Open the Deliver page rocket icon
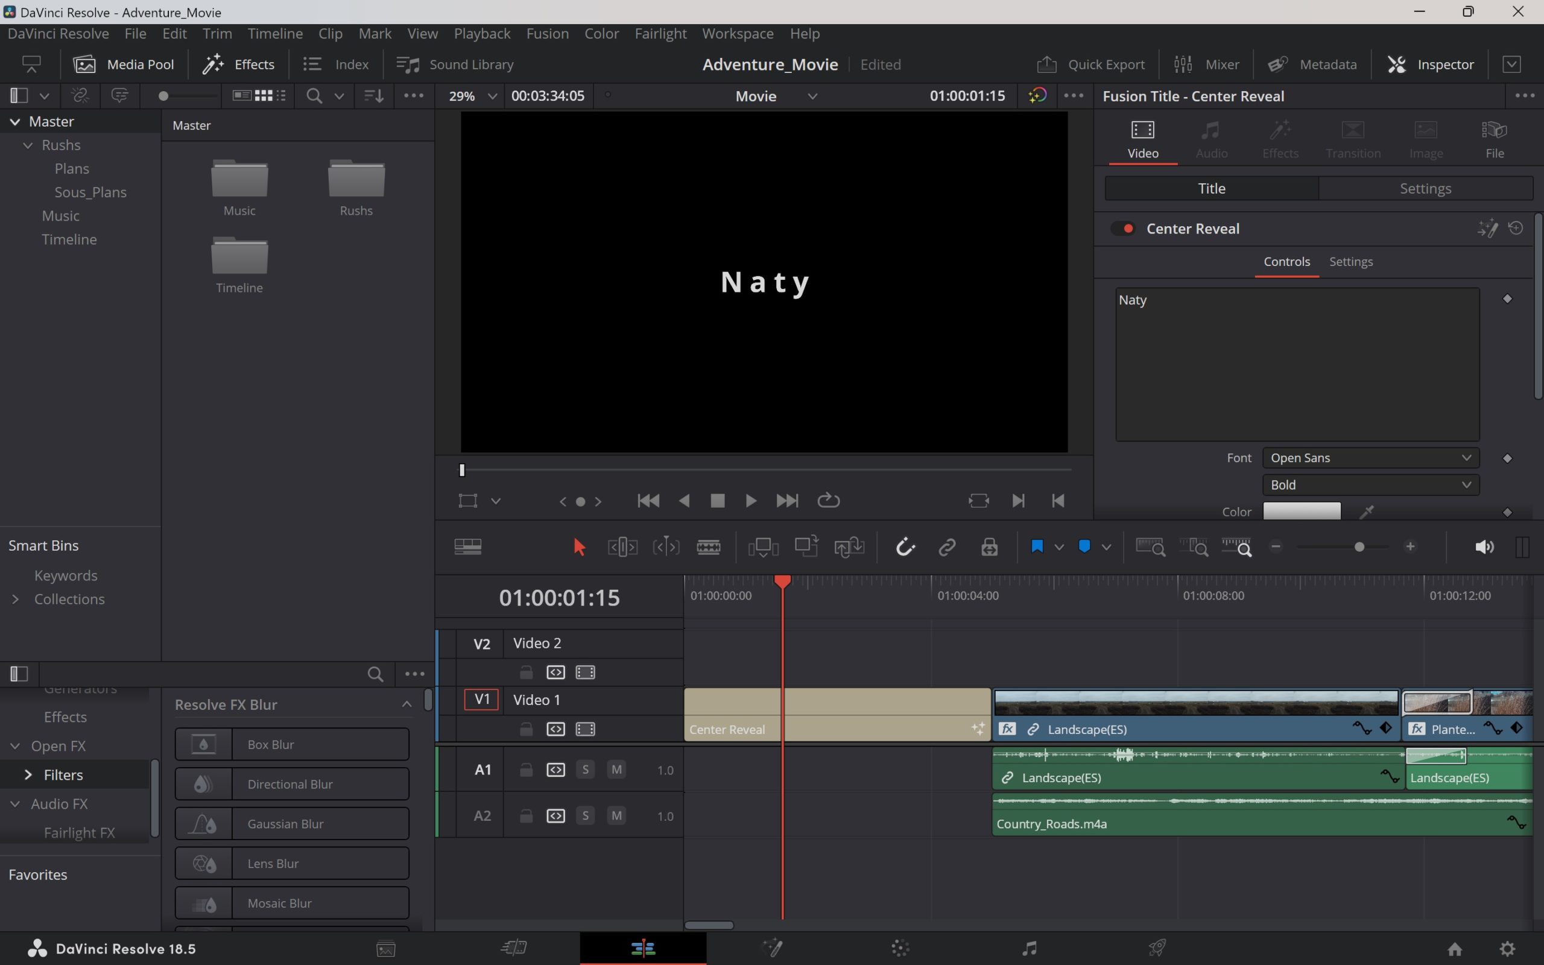Image resolution: width=1544 pixels, height=965 pixels. (x=1157, y=948)
